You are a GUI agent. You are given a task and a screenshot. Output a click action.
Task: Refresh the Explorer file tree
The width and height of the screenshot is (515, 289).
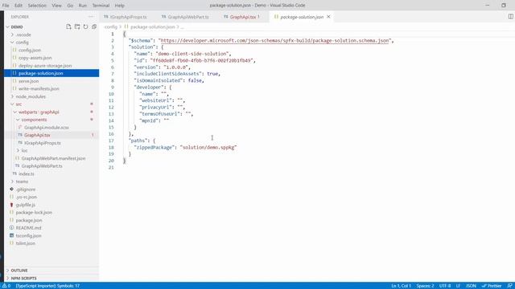click(x=86, y=26)
